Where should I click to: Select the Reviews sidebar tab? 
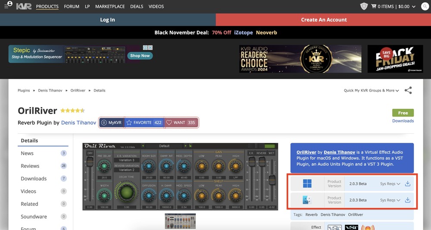(30, 166)
